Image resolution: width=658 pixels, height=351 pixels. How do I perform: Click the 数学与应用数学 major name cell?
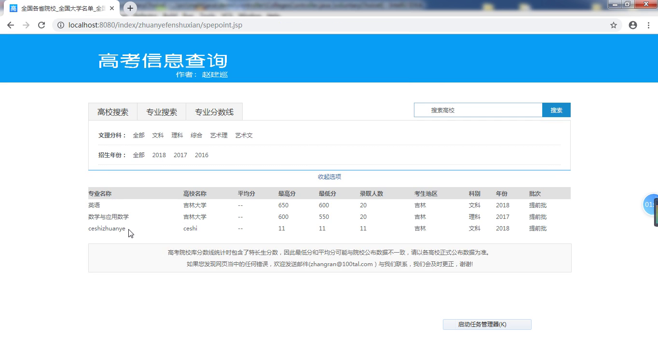[109, 217]
